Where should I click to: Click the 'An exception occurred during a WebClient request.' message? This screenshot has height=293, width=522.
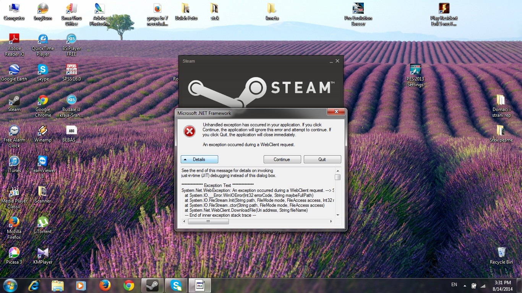click(249, 145)
